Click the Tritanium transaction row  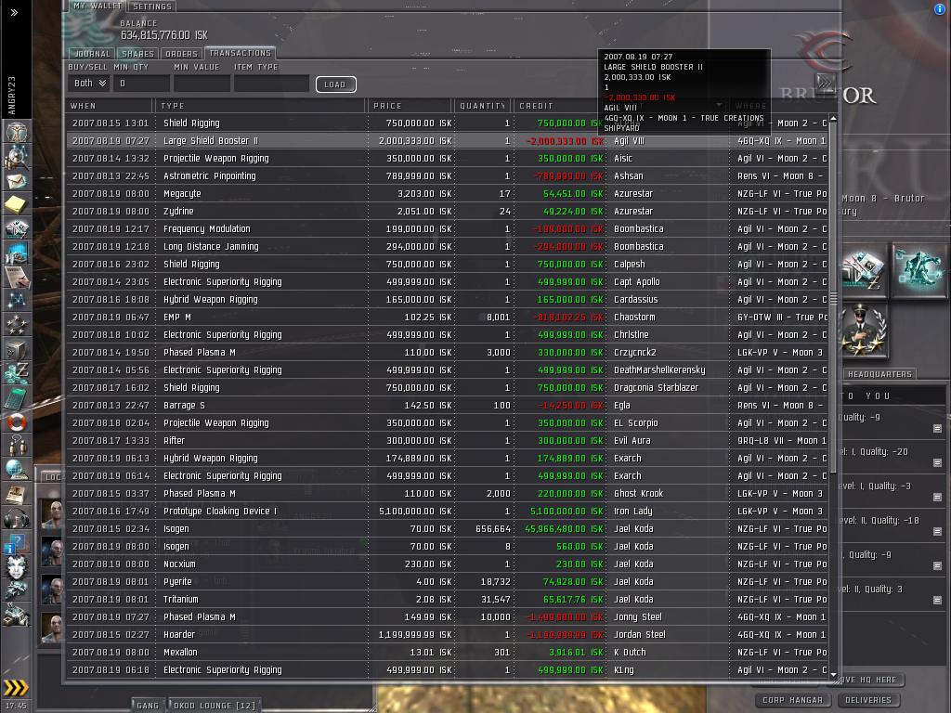click(448, 599)
